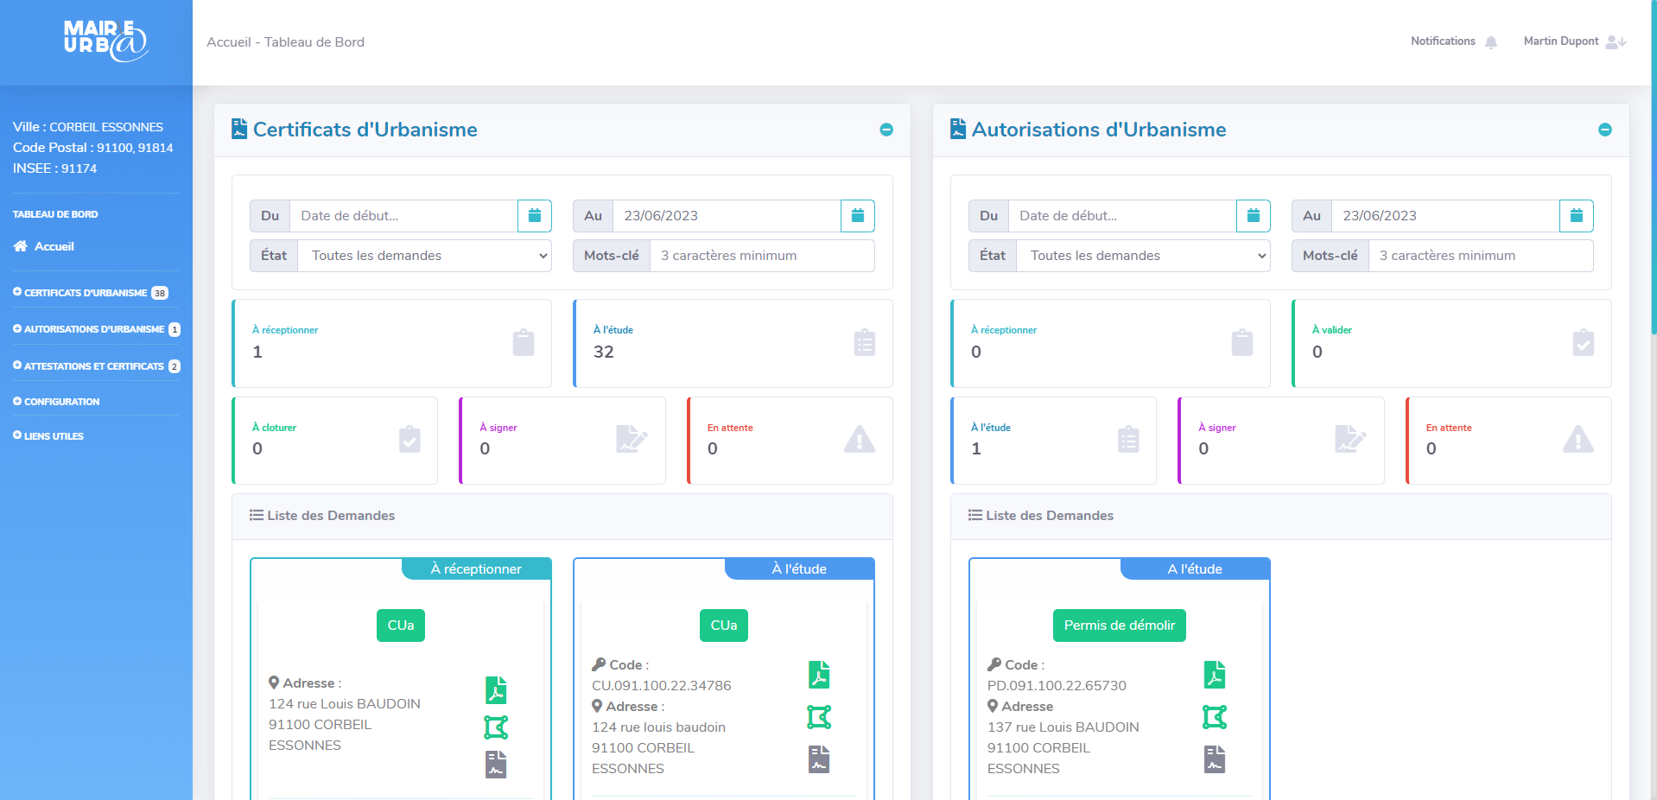Click the À réceptionner request tab label

pyautogui.click(x=476, y=569)
